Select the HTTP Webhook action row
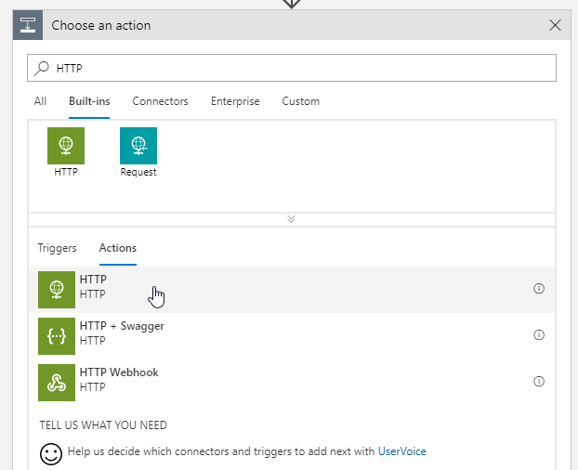 (292, 383)
